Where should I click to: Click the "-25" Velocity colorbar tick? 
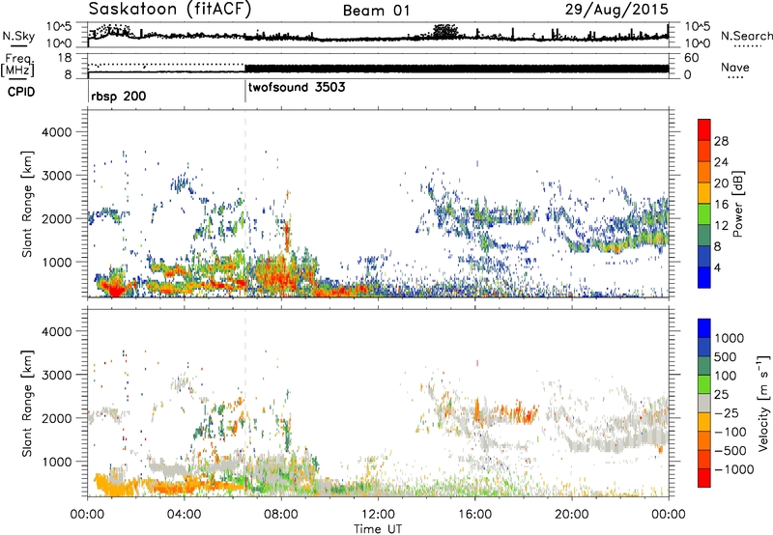pos(727,412)
